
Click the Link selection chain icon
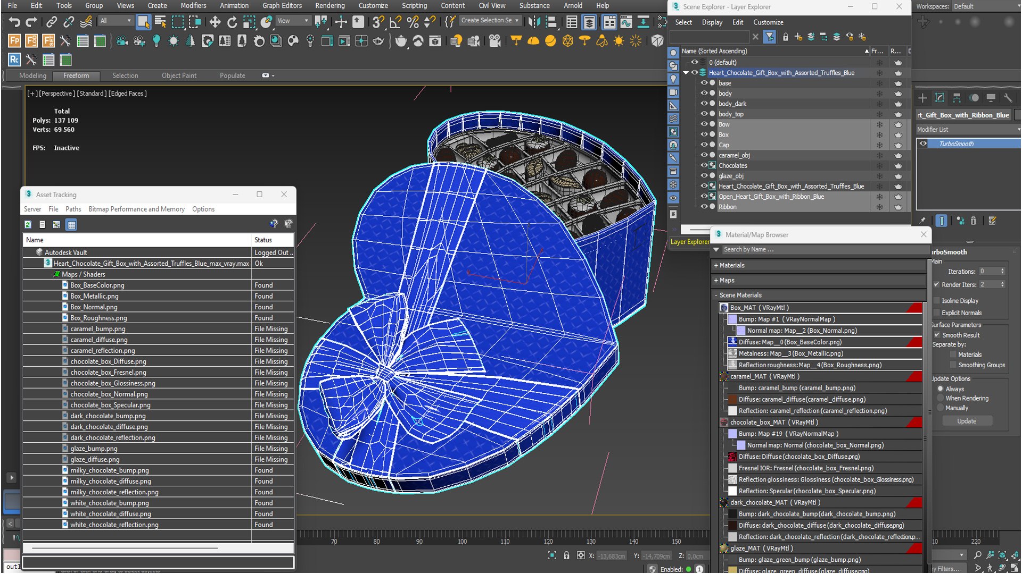pos(52,22)
